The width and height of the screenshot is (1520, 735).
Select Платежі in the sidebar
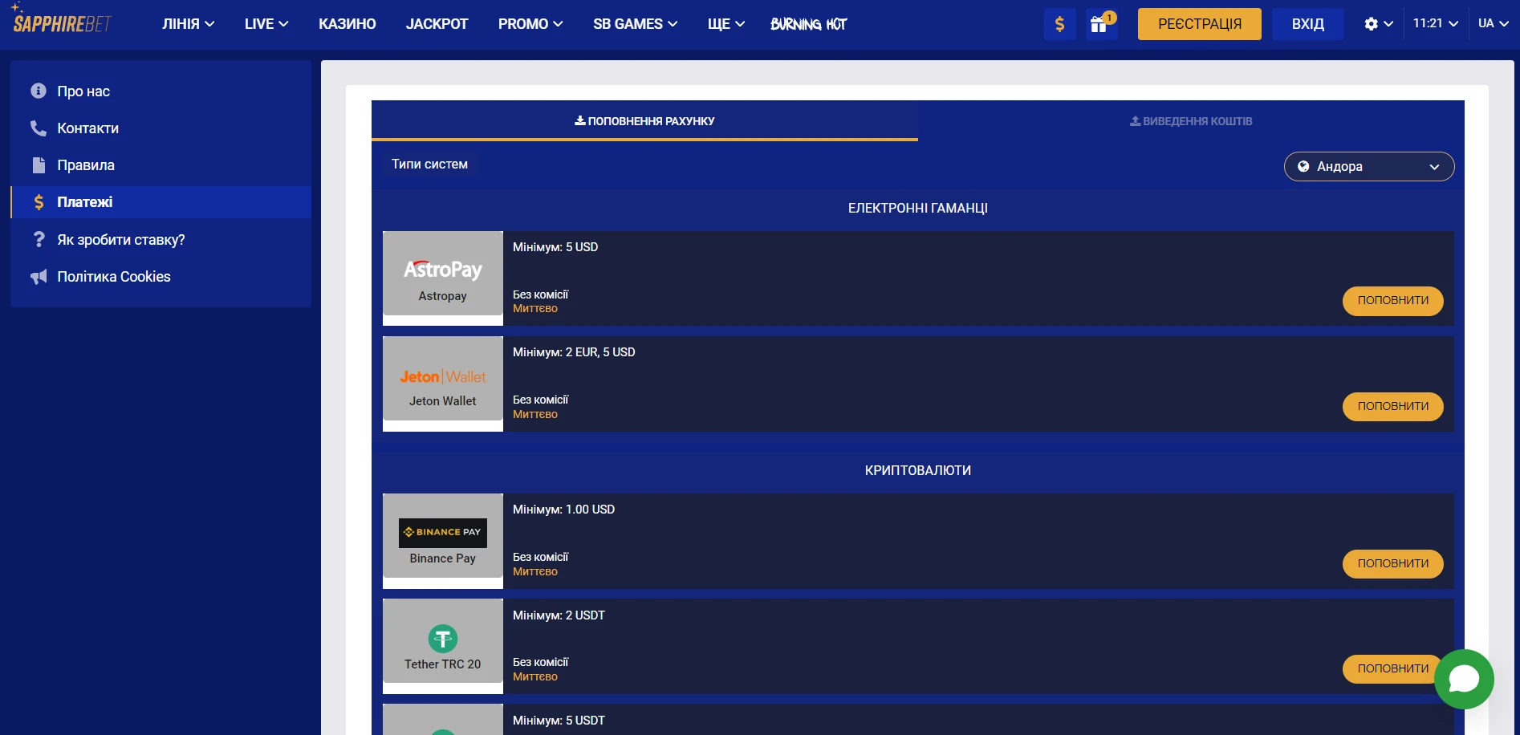pyautogui.click(x=161, y=202)
